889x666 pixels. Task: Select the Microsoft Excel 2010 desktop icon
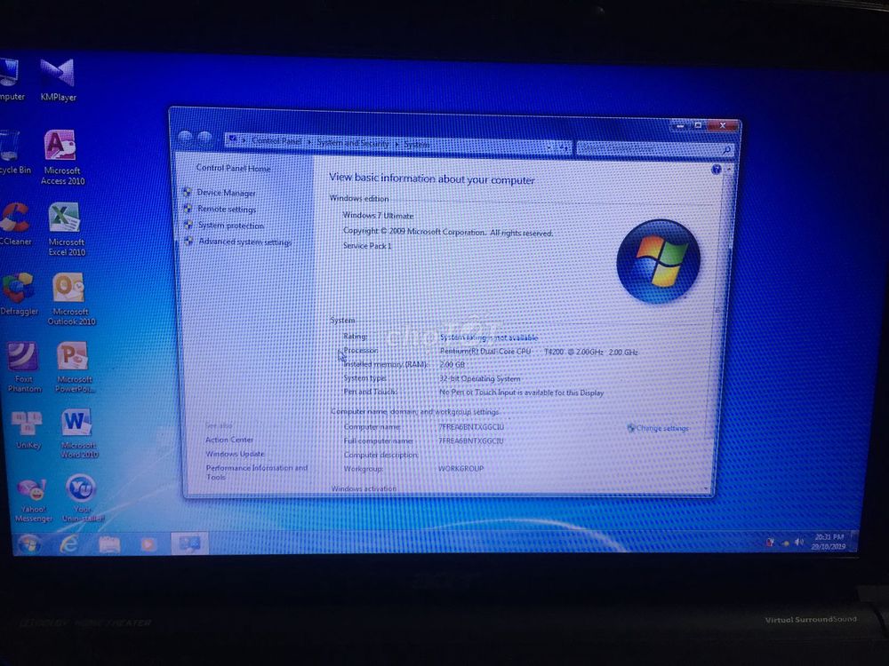[66, 229]
